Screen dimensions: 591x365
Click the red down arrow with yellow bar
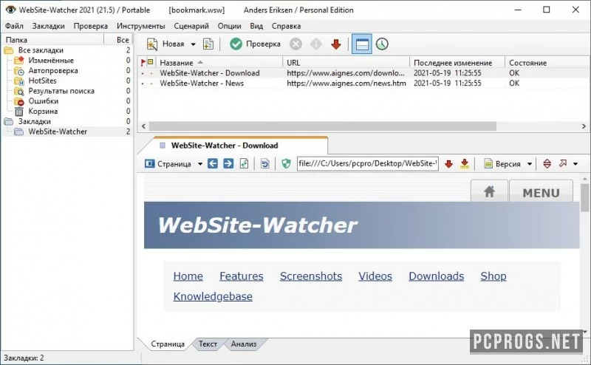pos(465,163)
